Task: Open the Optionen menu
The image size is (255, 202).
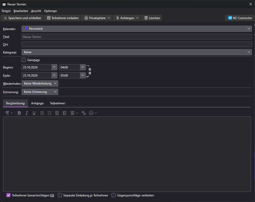Action: click(x=50, y=11)
